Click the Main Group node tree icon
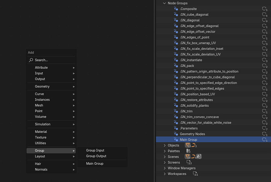 pos(176,140)
